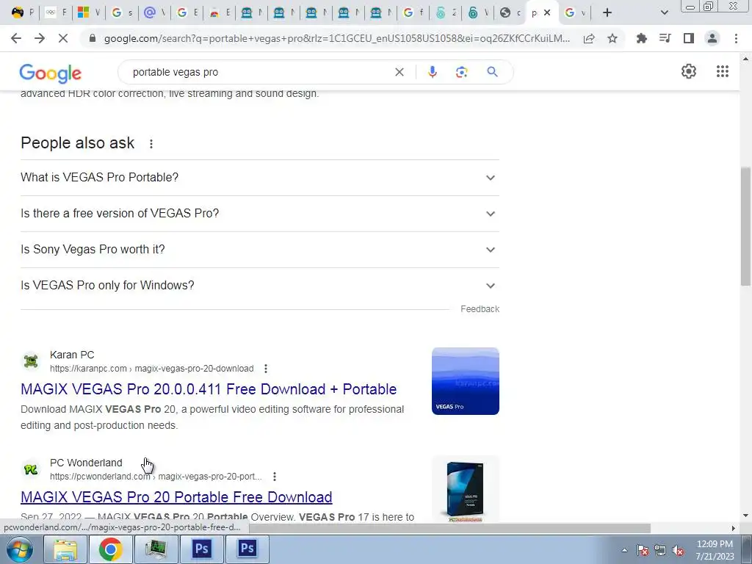This screenshot has width=752, height=564.
Task: Close the active search results tab
Action: (x=546, y=13)
